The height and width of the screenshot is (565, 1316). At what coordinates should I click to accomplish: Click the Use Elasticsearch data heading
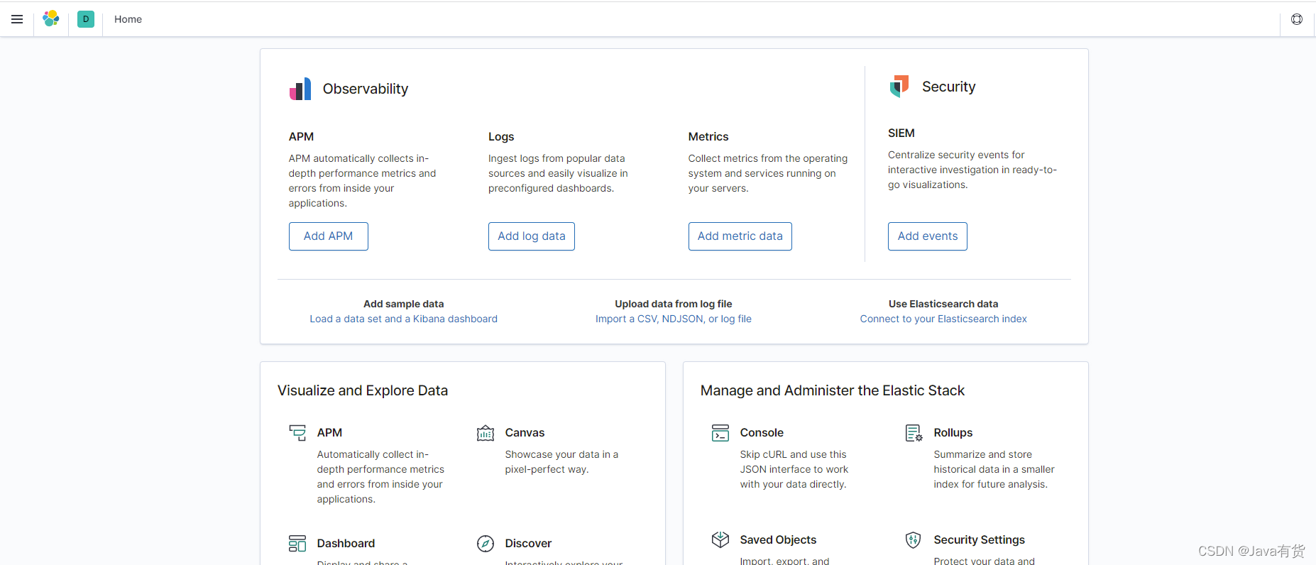click(x=943, y=304)
